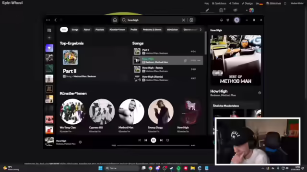Add now-playing How High to Liked Songs
The height and width of the screenshot is (172, 307).
(80, 142)
